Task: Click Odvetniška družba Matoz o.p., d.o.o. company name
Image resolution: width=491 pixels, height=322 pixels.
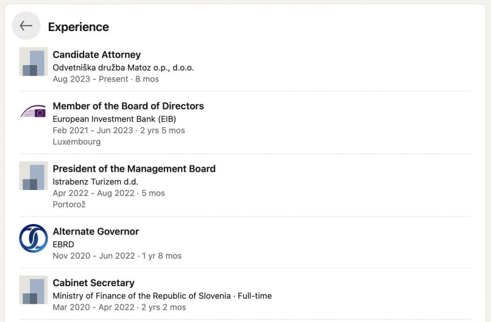Action: (124, 68)
